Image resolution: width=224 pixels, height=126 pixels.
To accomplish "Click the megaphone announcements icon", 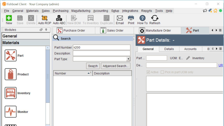I will [205, 11].
